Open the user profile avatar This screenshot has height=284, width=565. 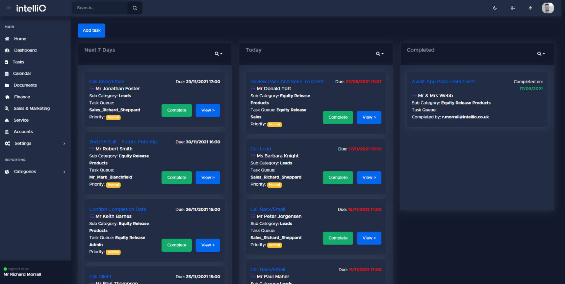coord(547,8)
